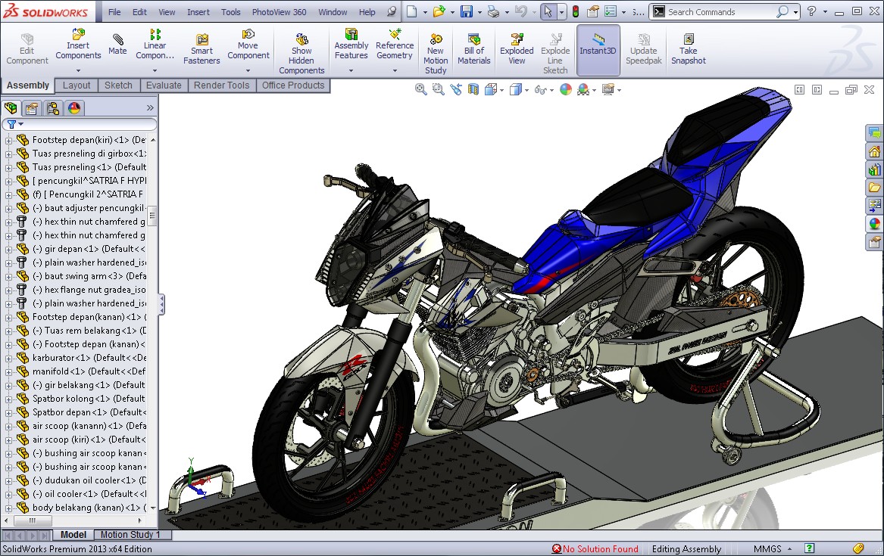Viewport: 884px width, 556px height.
Task: Click the Exploded View tool
Action: point(517,48)
